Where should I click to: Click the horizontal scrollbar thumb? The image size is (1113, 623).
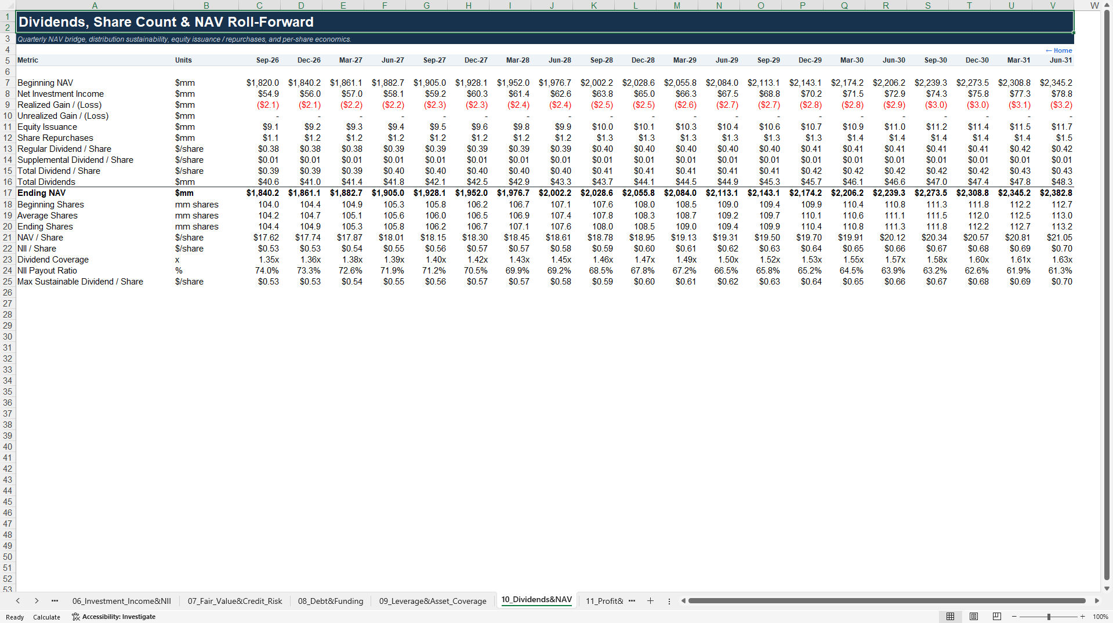pyautogui.click(x=886, y=601)
